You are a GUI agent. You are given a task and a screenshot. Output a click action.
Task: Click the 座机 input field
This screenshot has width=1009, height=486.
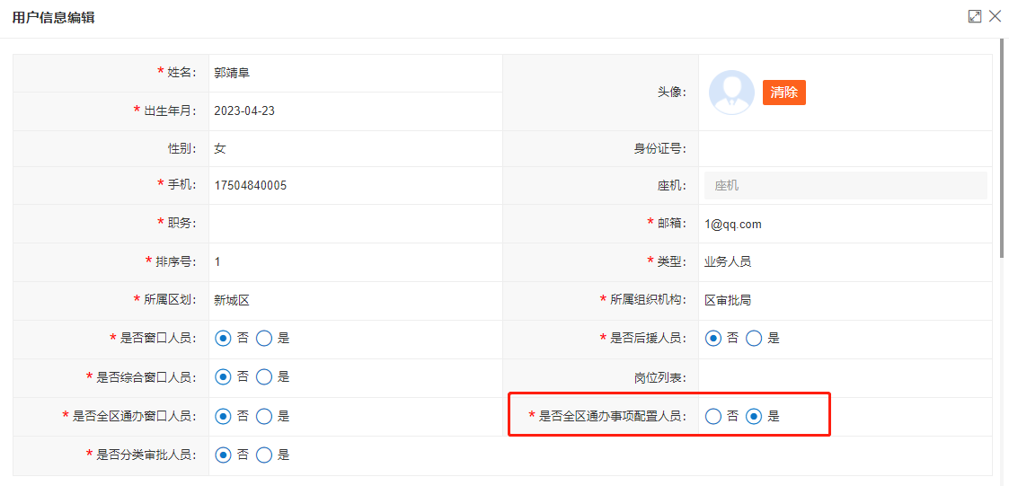point(845,186)
